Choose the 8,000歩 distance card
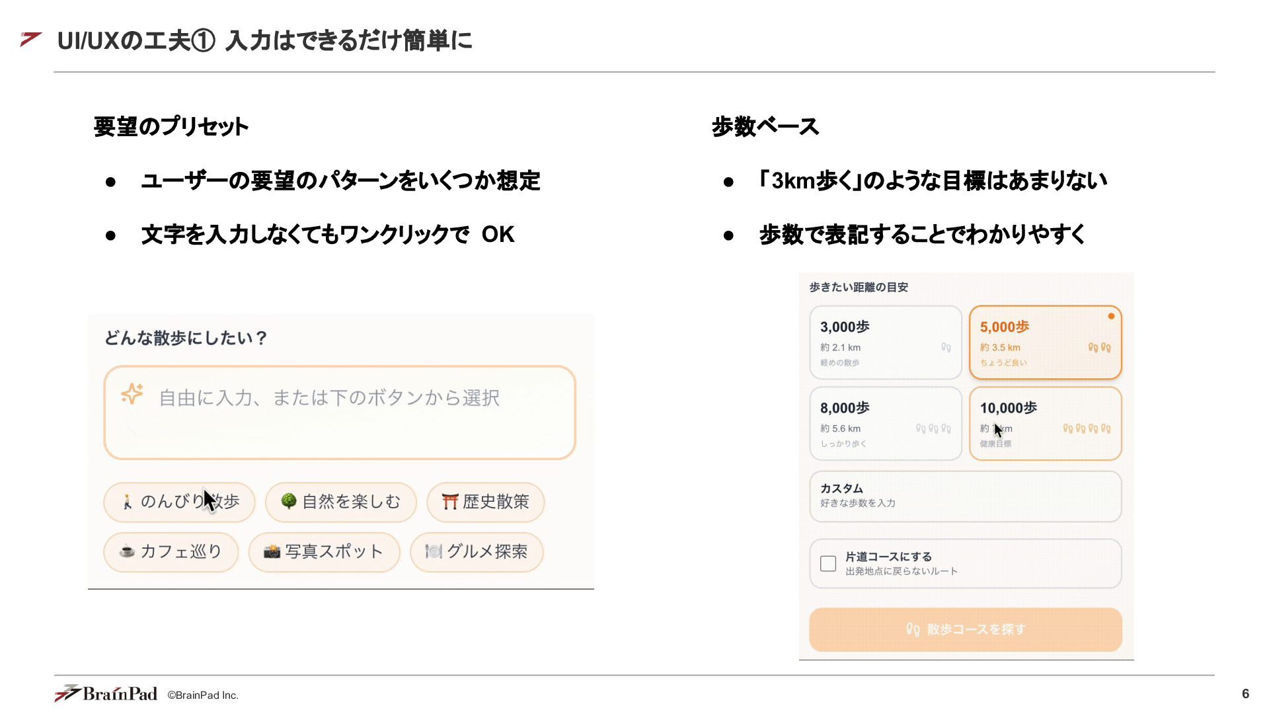Viewport: 1269px width, 714px height. [x=886, y=424]
